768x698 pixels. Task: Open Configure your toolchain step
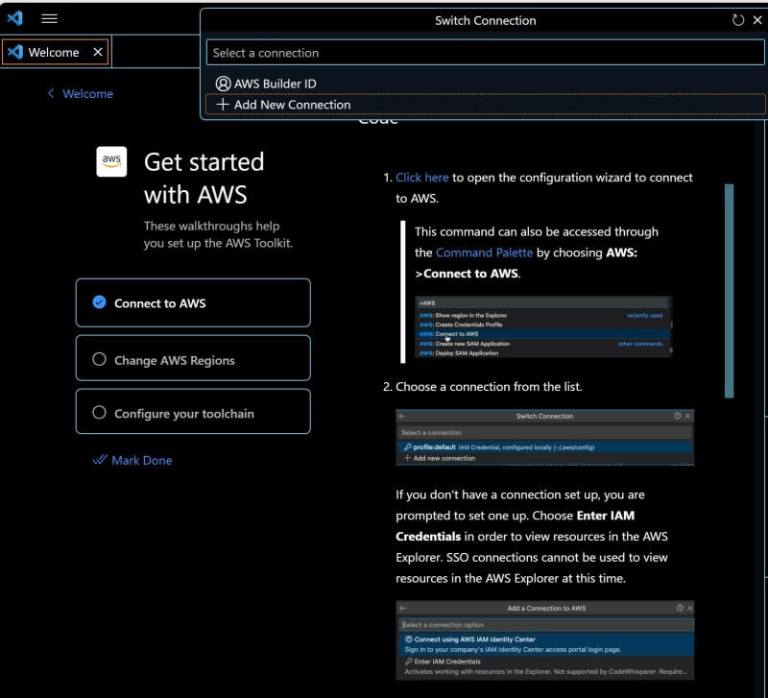coord(193,412)
